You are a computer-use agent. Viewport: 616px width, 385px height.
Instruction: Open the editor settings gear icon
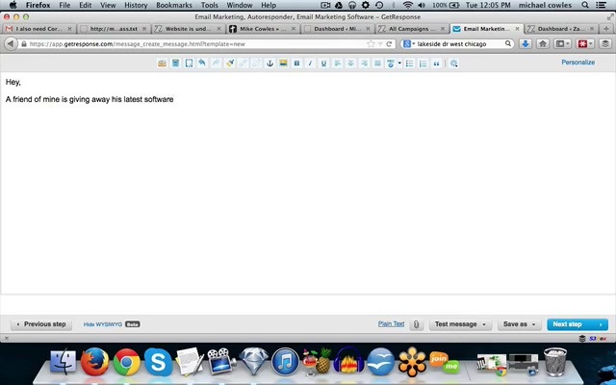pyautogui.click(x=453, y=64)
